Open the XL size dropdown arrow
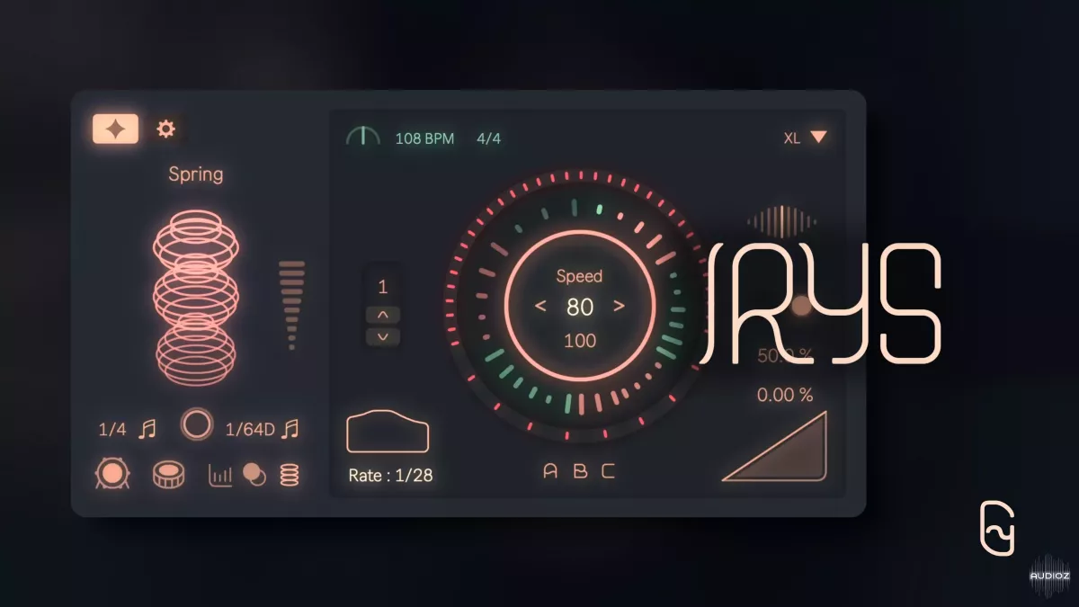Image resolution: width=1079 pixels, height=607 pixels. 818,138
